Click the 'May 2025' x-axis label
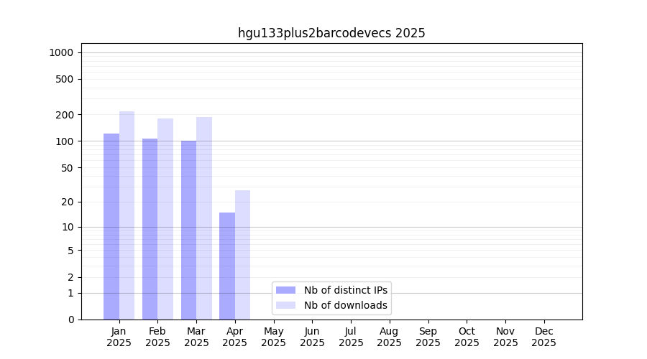The image size is (647, 359). click(273, 337)
